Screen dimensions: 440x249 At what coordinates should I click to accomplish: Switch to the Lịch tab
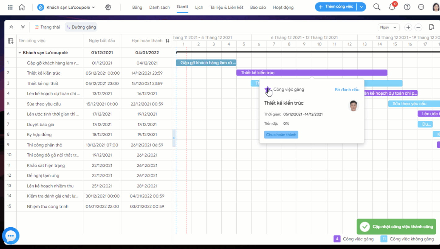(x=199, y=7)
